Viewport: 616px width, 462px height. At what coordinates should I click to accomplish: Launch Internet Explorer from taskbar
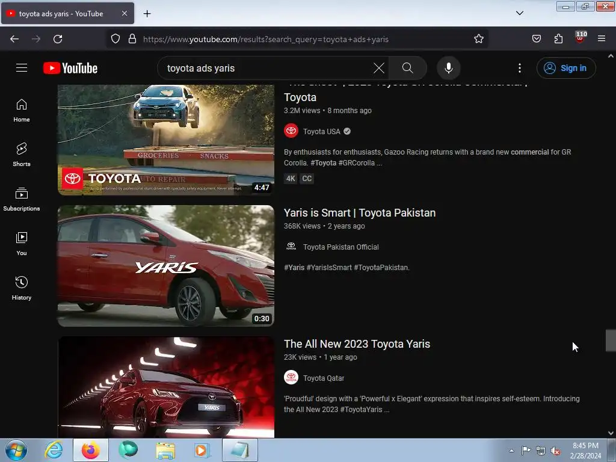(x=54, y=450)
